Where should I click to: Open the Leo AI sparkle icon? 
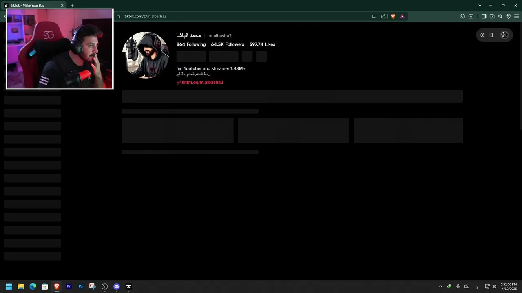pyautogui.click(x=500, y=16)
